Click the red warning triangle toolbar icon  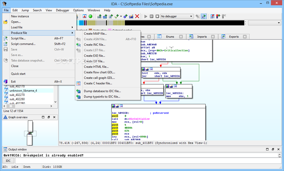(x=85, y=16)
